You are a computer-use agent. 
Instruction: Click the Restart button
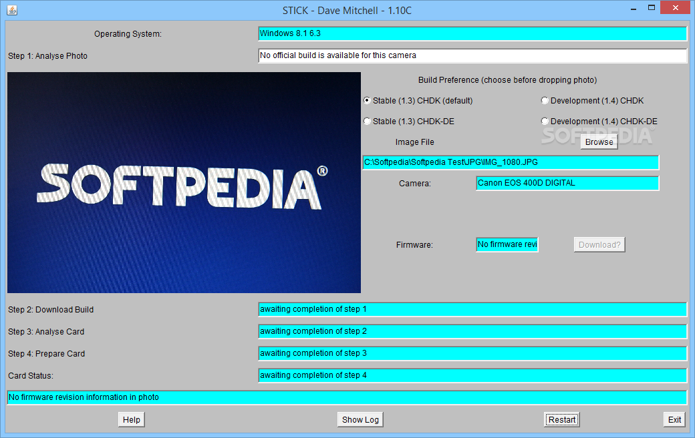point(561,420)
